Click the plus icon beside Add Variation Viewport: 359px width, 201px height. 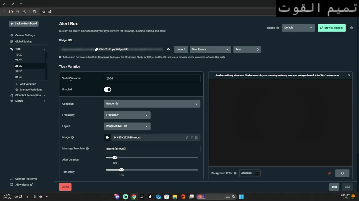click(17, 84)
